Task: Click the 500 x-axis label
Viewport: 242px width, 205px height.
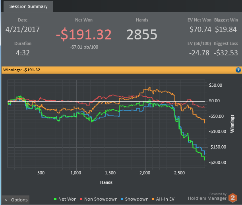Action: [41, 173]
